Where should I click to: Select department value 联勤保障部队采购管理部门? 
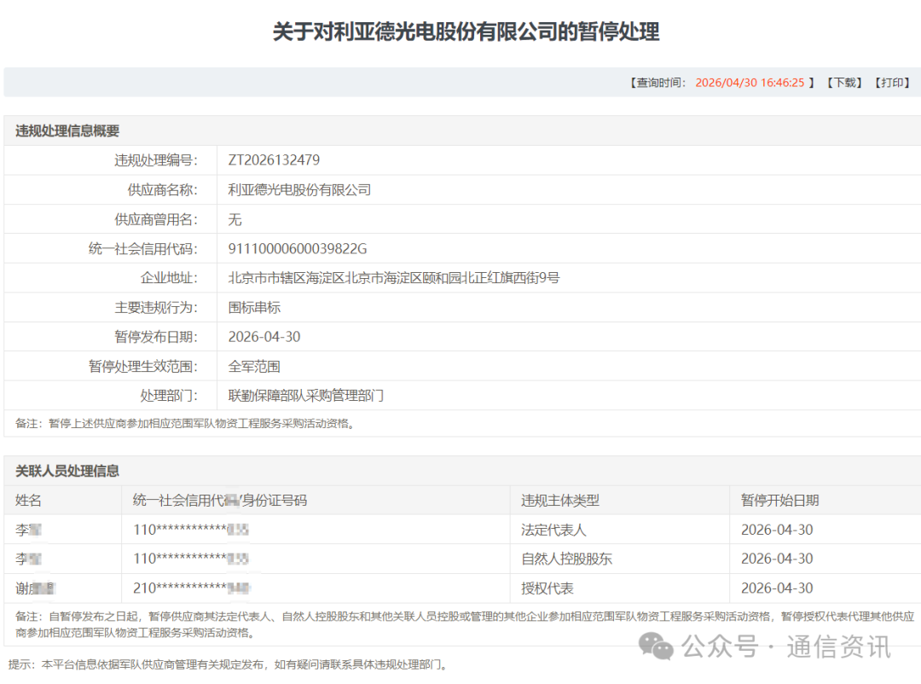click(306, 396)
